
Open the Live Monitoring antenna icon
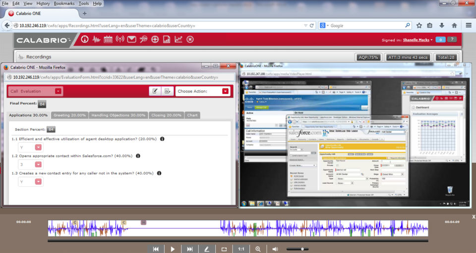coord(120,40)
